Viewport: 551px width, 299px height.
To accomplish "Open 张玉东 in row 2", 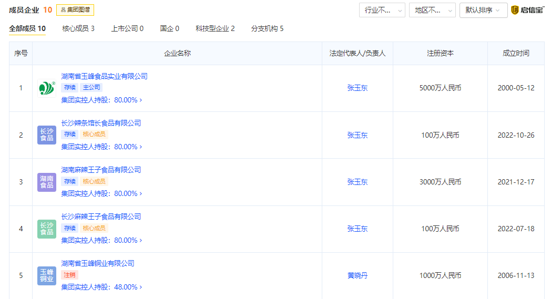I will (358, 135).
